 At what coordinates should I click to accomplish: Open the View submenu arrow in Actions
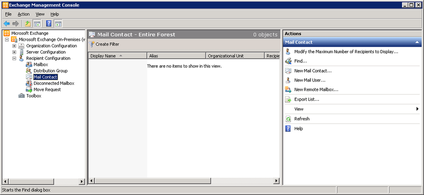418,109
